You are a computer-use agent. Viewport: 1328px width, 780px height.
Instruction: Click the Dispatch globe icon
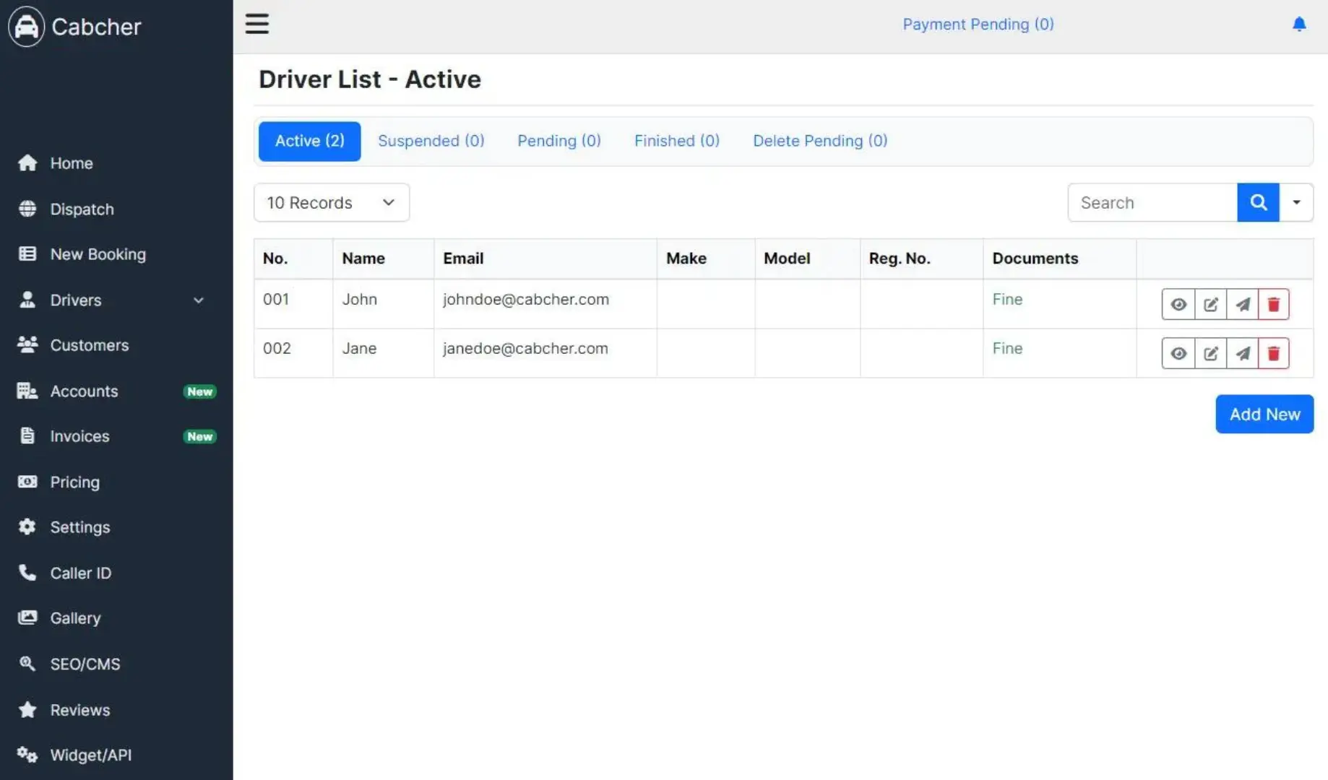tap(27, 209)
